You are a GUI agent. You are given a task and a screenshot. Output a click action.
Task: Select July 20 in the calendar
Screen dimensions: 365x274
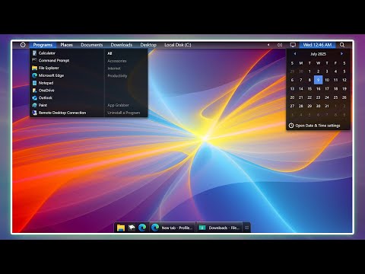(292, 97)
